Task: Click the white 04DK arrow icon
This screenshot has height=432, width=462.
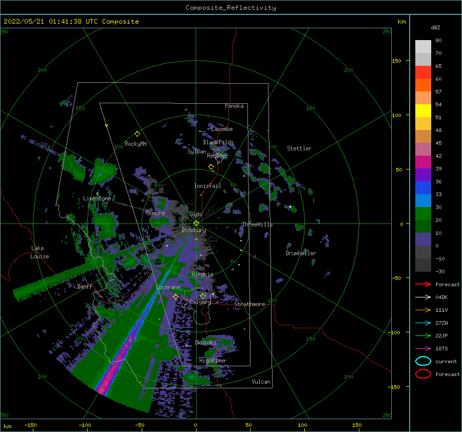Action: tap(423, 297)
